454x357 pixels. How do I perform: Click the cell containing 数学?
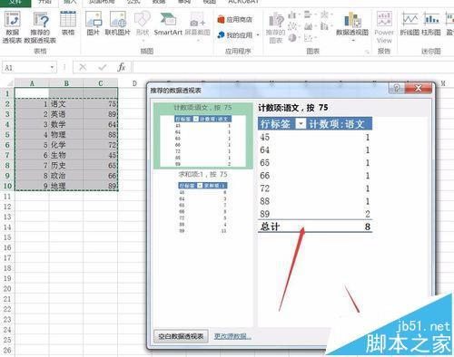66,124
